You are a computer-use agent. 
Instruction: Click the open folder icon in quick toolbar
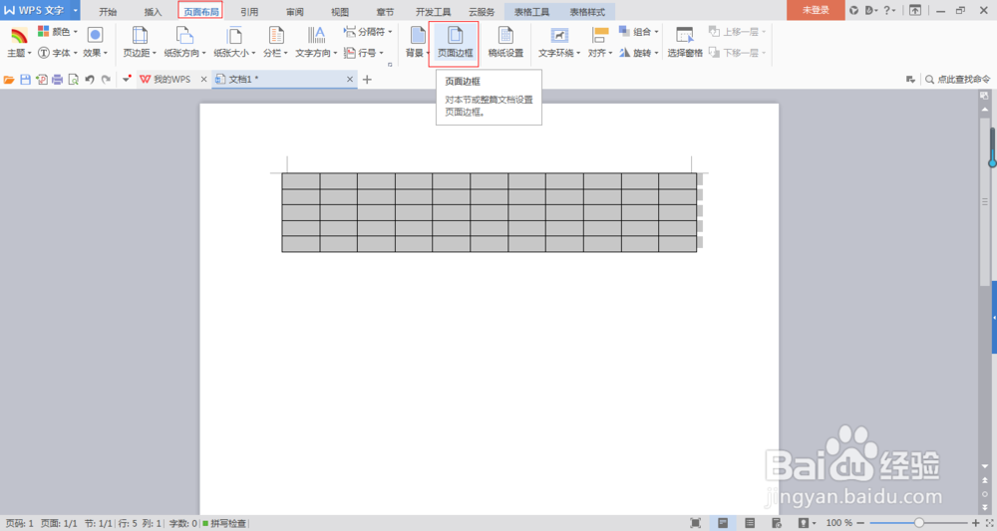click(9, 80)
